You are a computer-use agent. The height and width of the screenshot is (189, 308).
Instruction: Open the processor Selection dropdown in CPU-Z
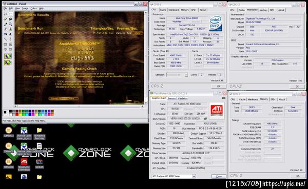(x=186, y=75)
